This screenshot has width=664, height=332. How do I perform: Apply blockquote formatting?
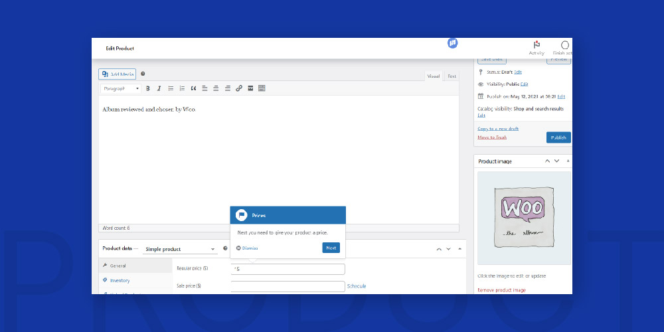[193, 88]
